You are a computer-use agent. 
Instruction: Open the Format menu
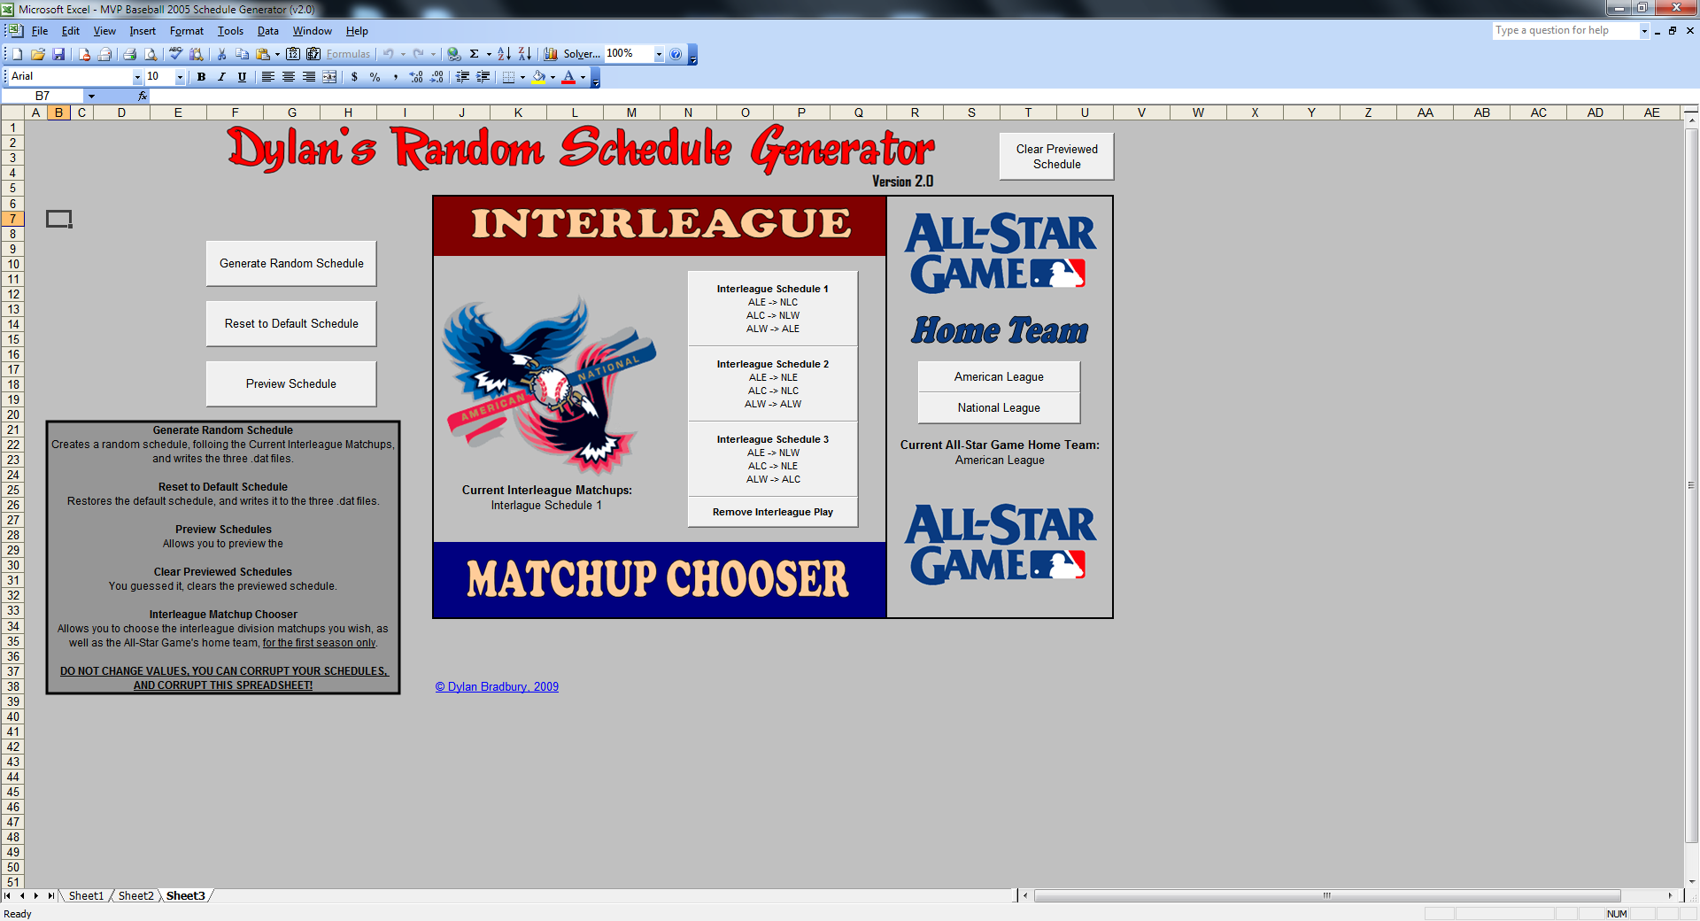187,31
